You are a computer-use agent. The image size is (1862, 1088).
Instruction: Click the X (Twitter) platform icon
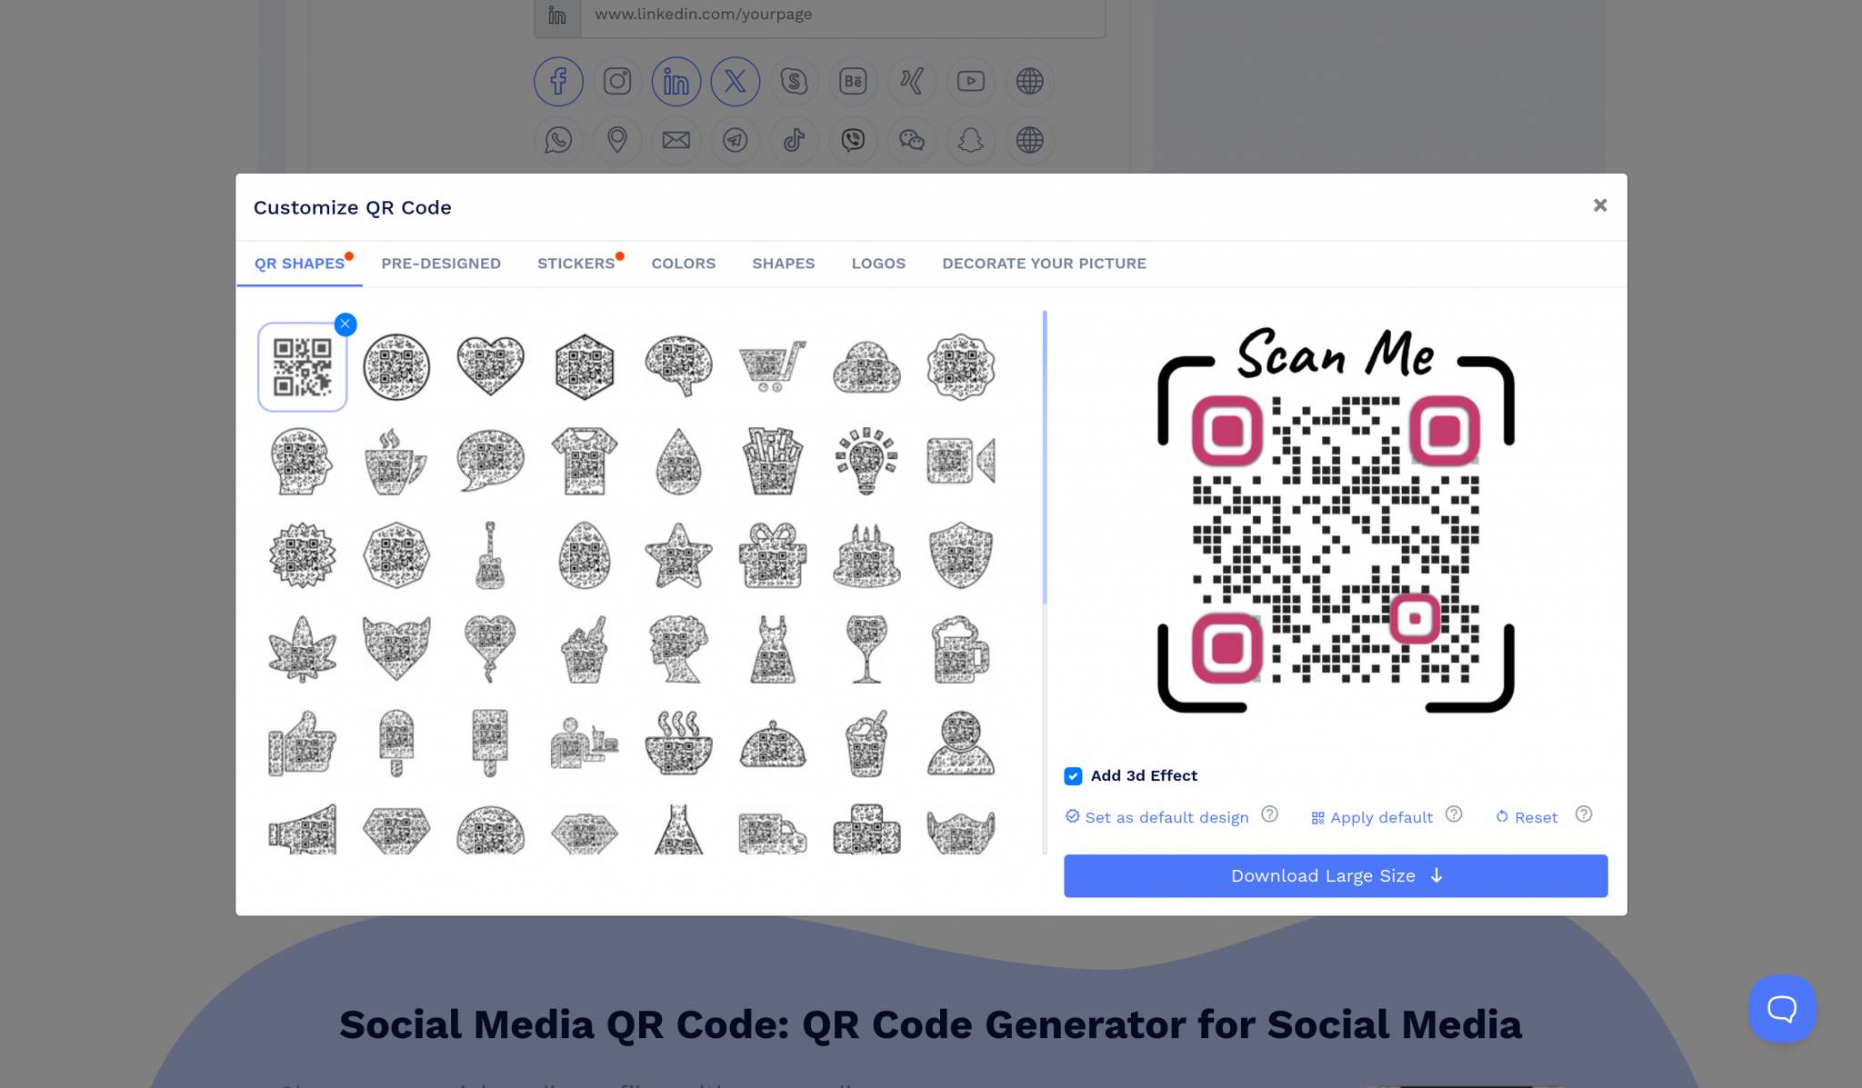pos(735,81)
